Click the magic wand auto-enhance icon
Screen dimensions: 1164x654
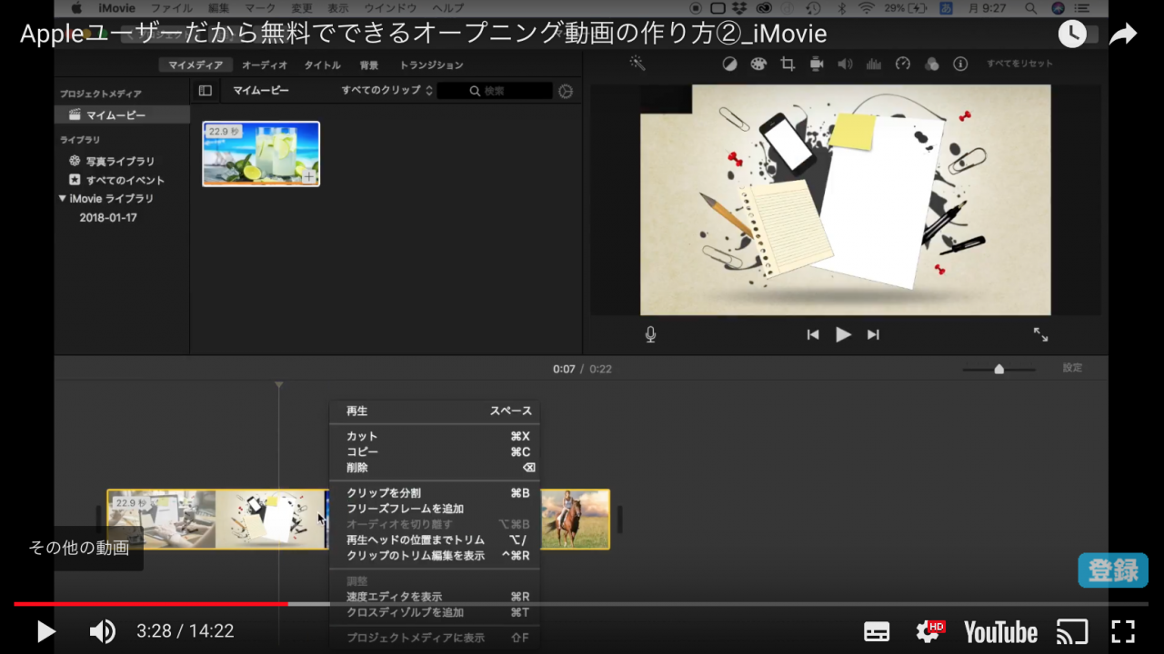click(x=637, y=64)
